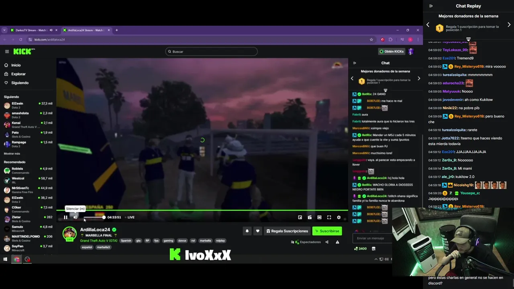Open browser tab search dropdown

(x=4, y=30)
